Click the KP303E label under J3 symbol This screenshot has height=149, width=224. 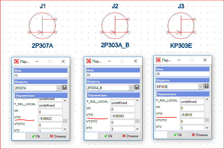click(x=181, y=46)
